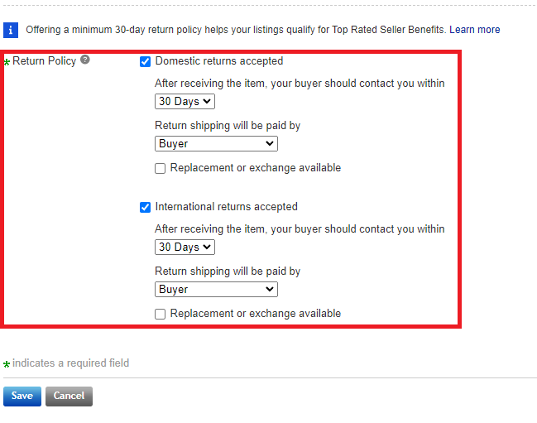The width and height of the screenshot is (537, 423).
Task: Click the green asterisk in the required-field note
Action: point(7,364)
